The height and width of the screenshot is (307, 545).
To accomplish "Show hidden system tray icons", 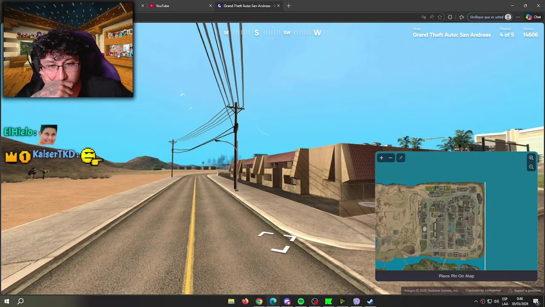I will (x=476, y=301).
